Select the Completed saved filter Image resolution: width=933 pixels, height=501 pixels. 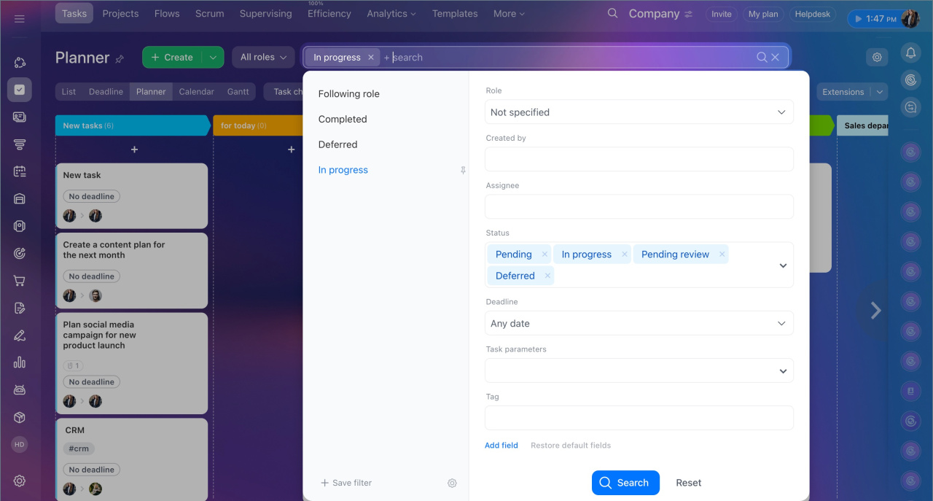pyautogui.click(x=343, y=119)
